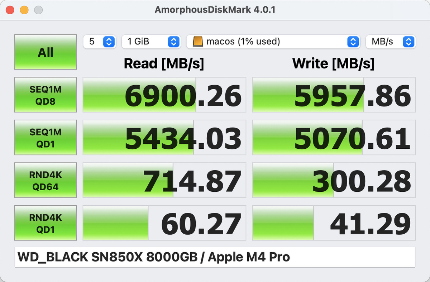
Task: Run the RND4K QD1 benchmark
Action: [46, 223]
